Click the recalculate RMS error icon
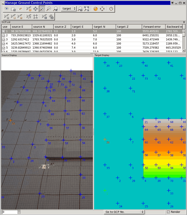The width and height of the screenshot is (187, 215). [x=28, y=17]
